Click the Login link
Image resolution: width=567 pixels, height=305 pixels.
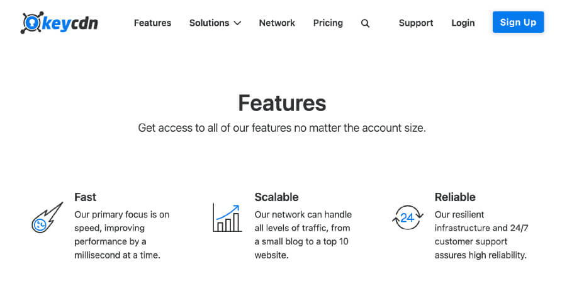[463, 23]
